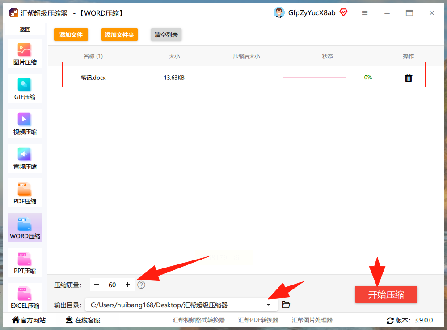Select the EXCEL压缩 sidebar icon
The width and height of the screenshot is (447, 330).
[x=25, y=297]
